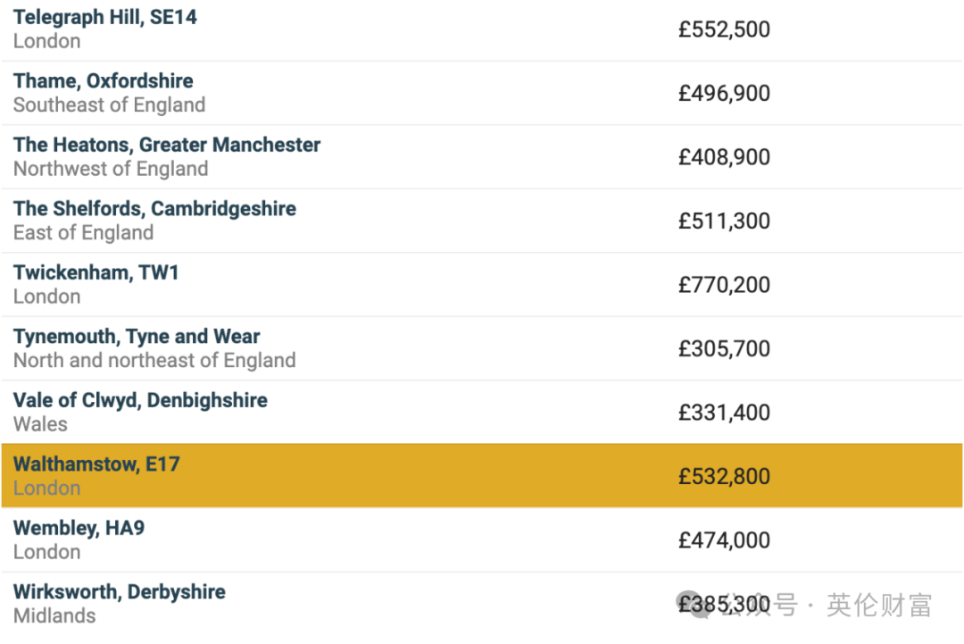This screenshot has width=964, height=644.
Task: Select the £532,800 price in highlighted row
Action: pyautogui.click(x=724, y=477)
